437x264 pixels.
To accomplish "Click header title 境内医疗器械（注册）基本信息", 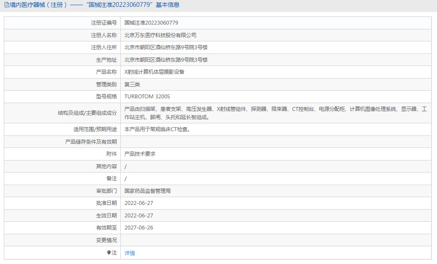I will (94, 5).
